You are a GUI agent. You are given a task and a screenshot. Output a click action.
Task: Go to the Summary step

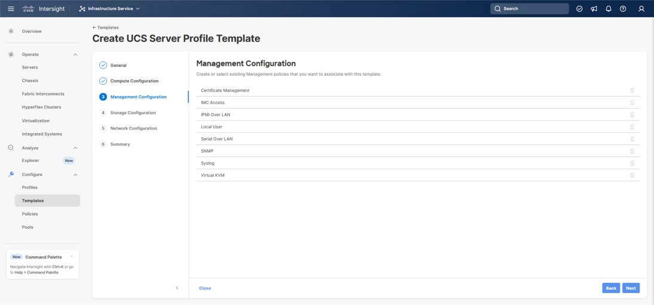115,144
